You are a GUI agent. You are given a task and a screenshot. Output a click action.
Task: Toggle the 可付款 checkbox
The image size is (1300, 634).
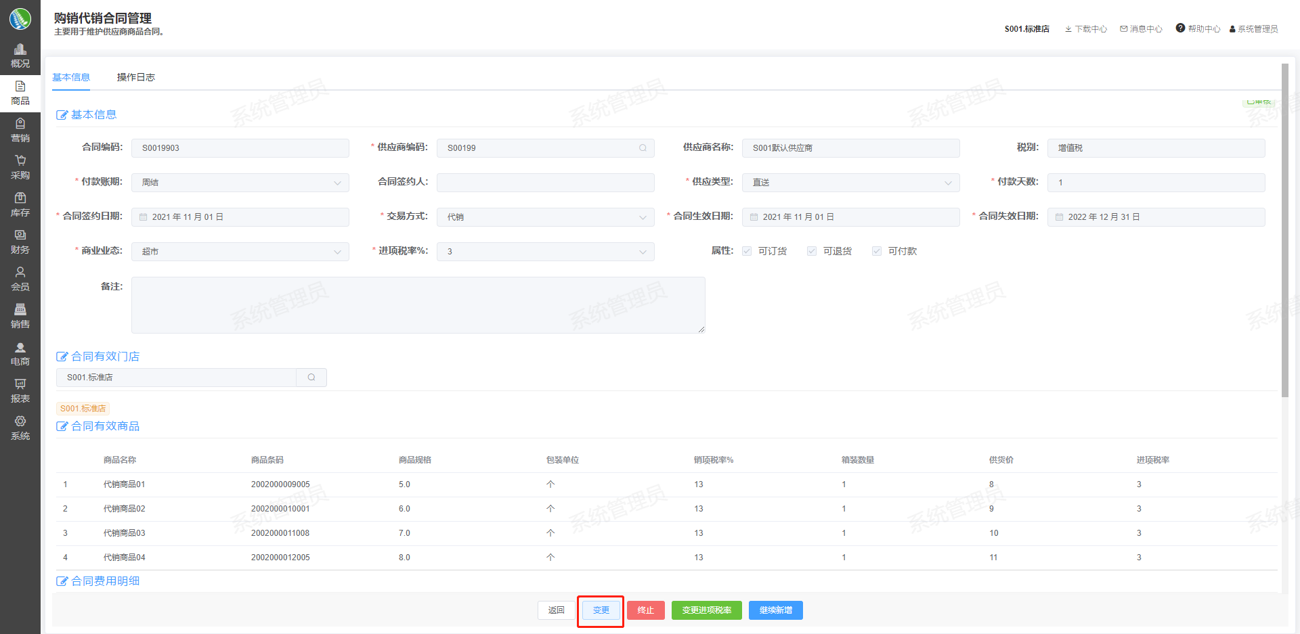(x=877, y=251)
